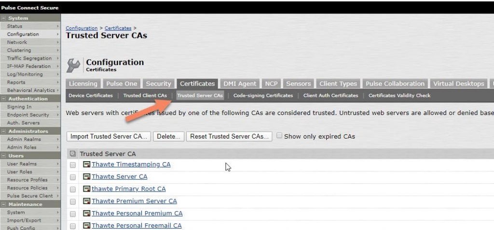The height and width of the screenshot is (230, 494).
Task: Expand the Admin Realms submenu in sidebar
Action: (58, 139)
